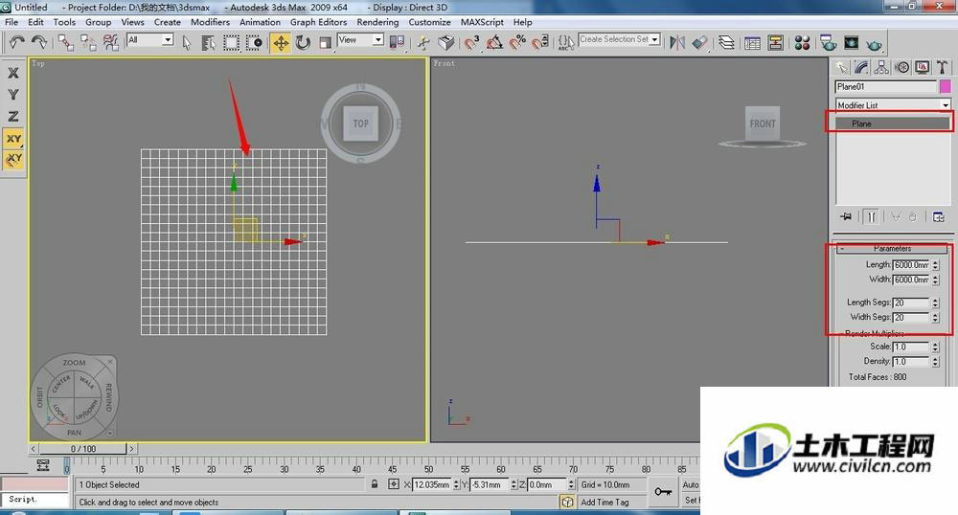Click the Mirror tool icon
This screenshot has width=958, height=515.
tap(677, 43)
